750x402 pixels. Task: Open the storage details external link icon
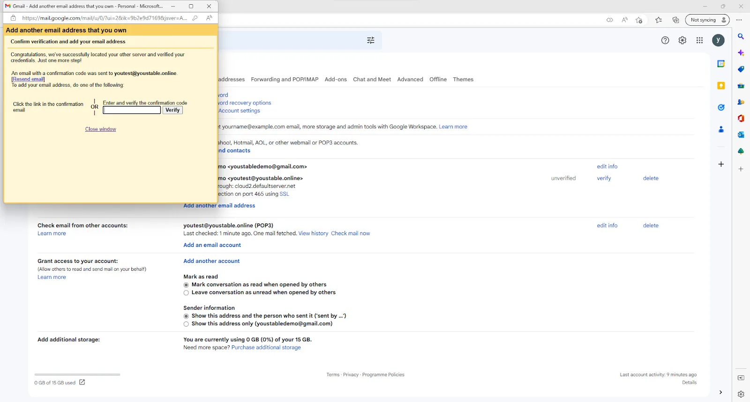point(82,382)
